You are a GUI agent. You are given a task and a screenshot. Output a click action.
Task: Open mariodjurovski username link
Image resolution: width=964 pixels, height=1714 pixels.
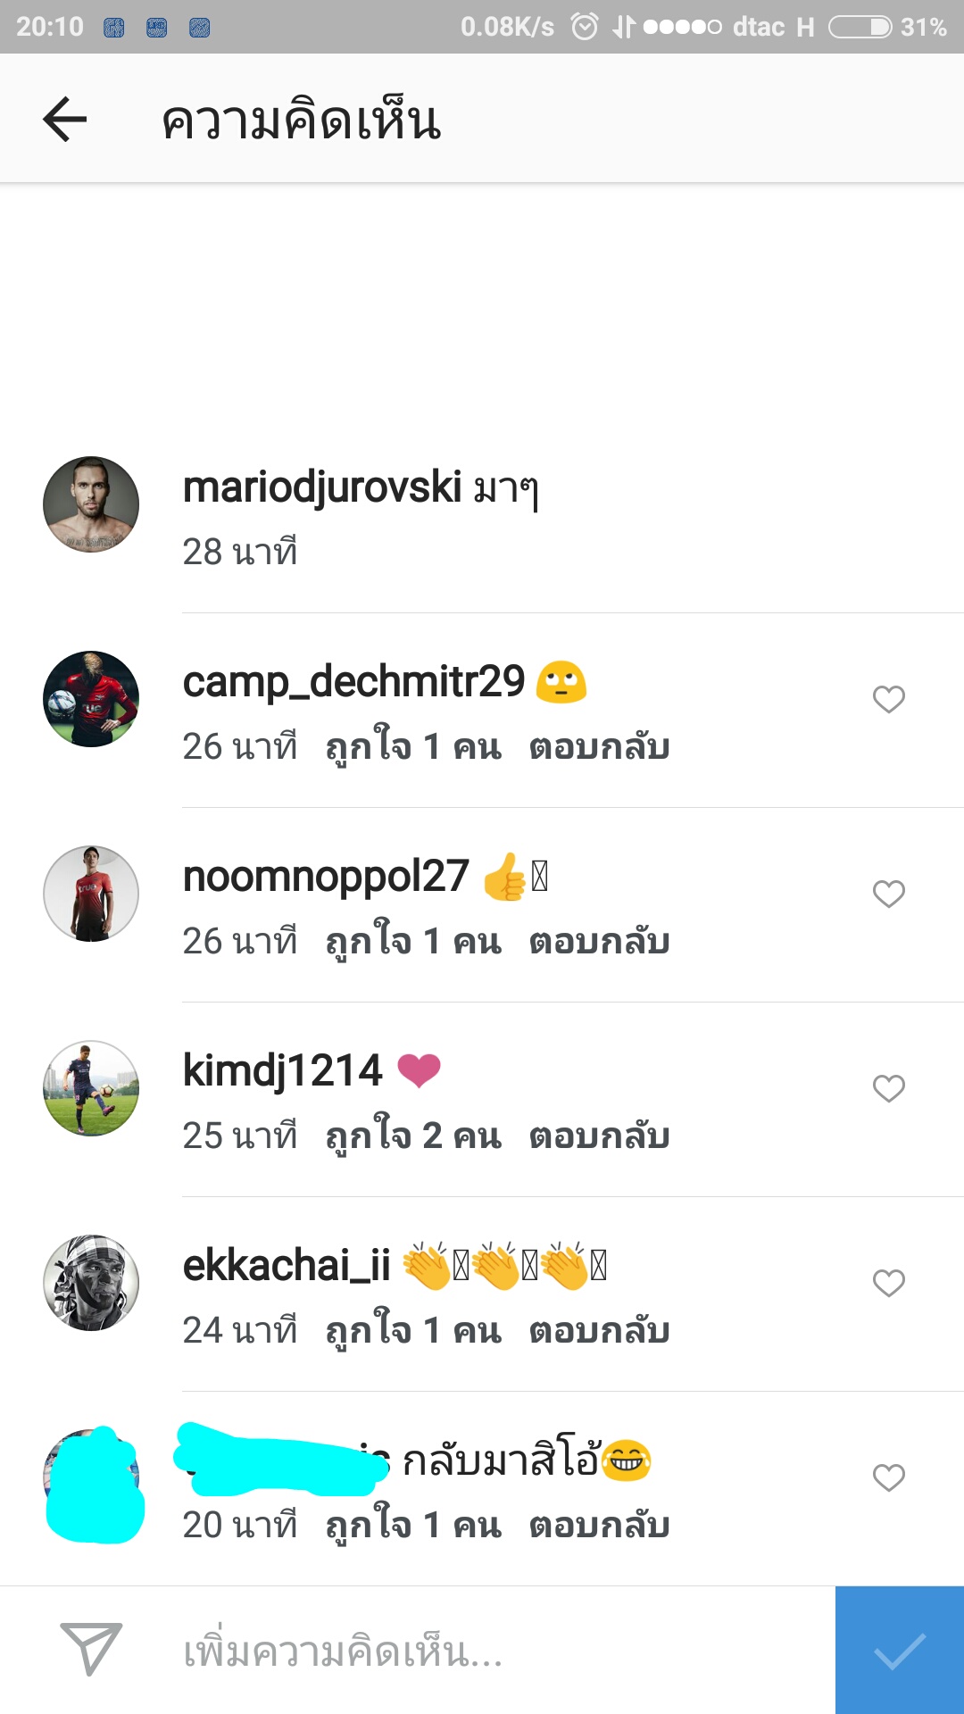pyautogui.click(x=322, y=488)
